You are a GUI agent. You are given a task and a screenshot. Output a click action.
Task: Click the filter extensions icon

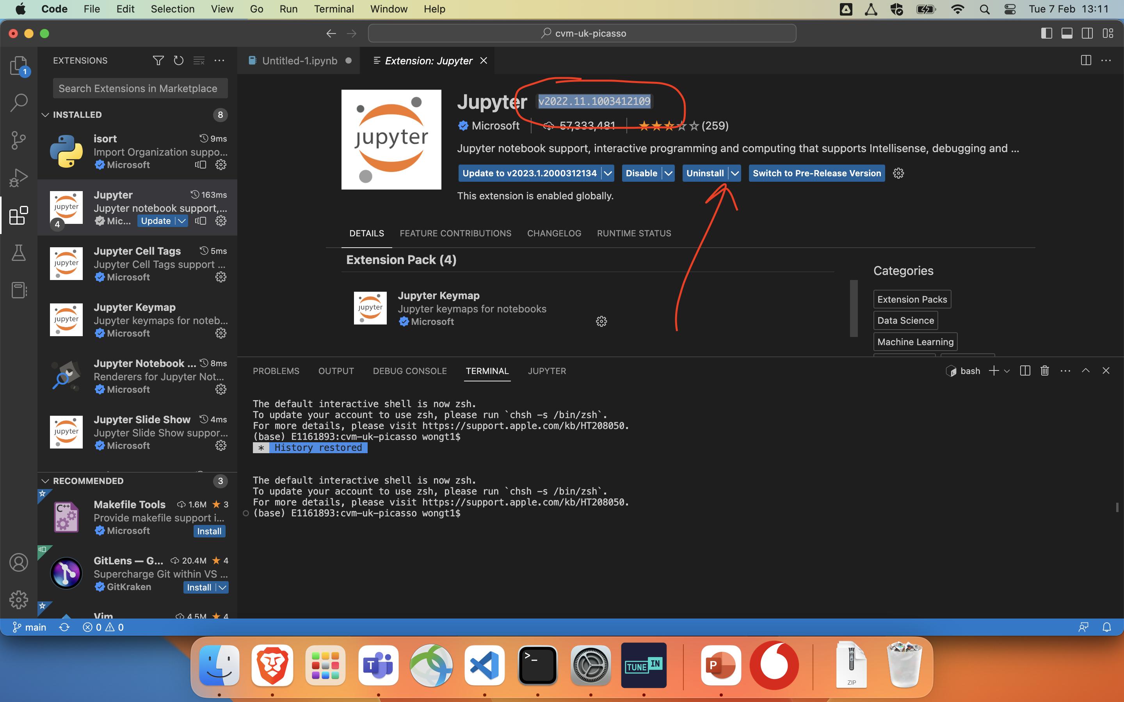tap(158, 60)
